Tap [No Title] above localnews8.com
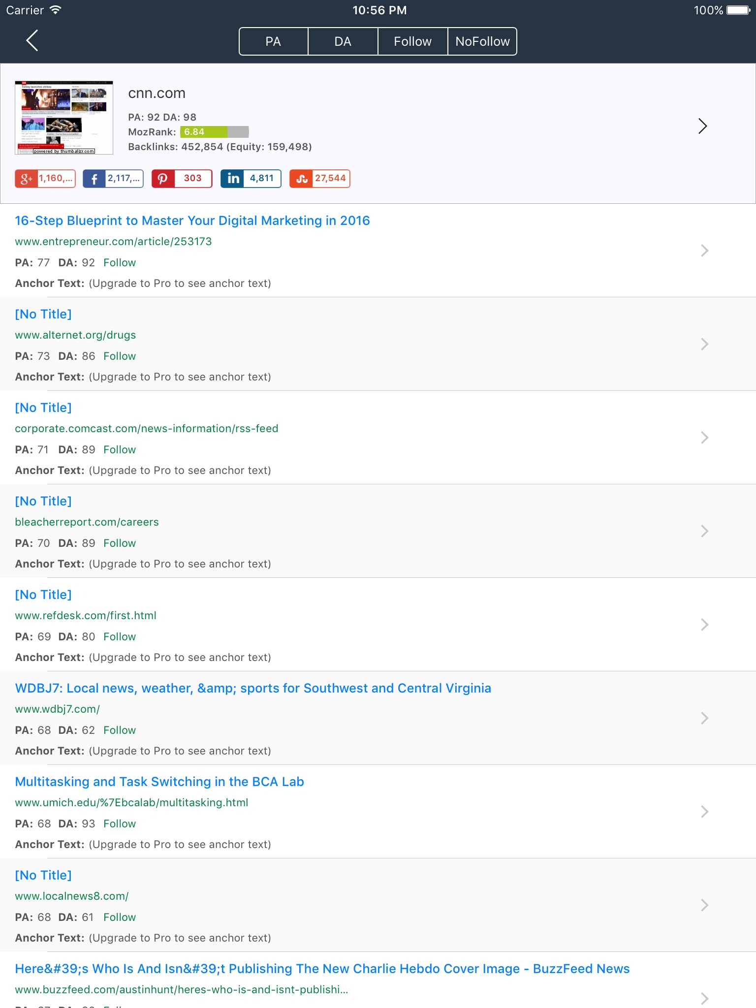Screen dimensions: 756x1008 (x=43, y=875)
